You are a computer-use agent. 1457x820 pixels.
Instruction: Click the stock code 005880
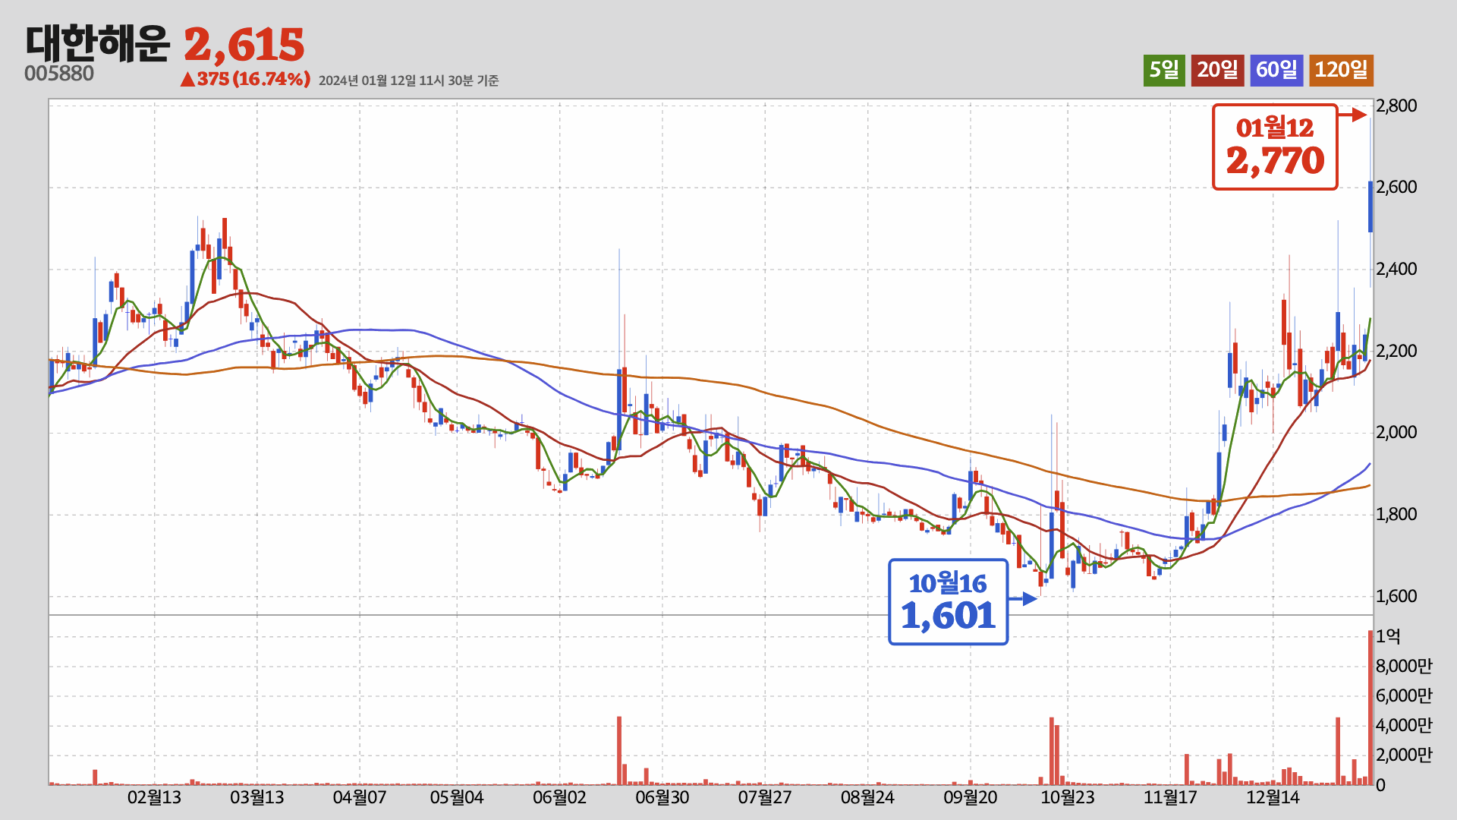tap(59, 74)
